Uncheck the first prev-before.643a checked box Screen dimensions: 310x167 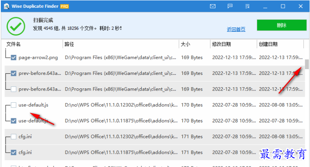click(x=14, y=73)
